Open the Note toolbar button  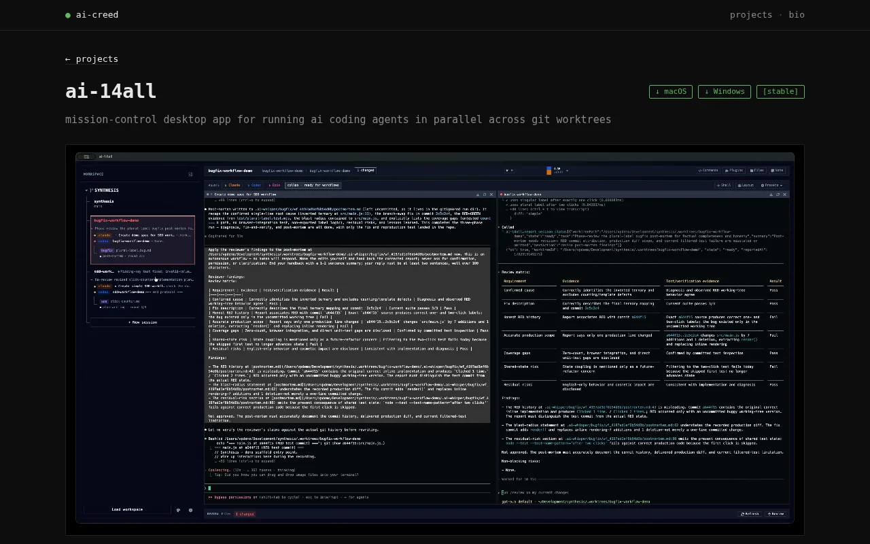778,170
